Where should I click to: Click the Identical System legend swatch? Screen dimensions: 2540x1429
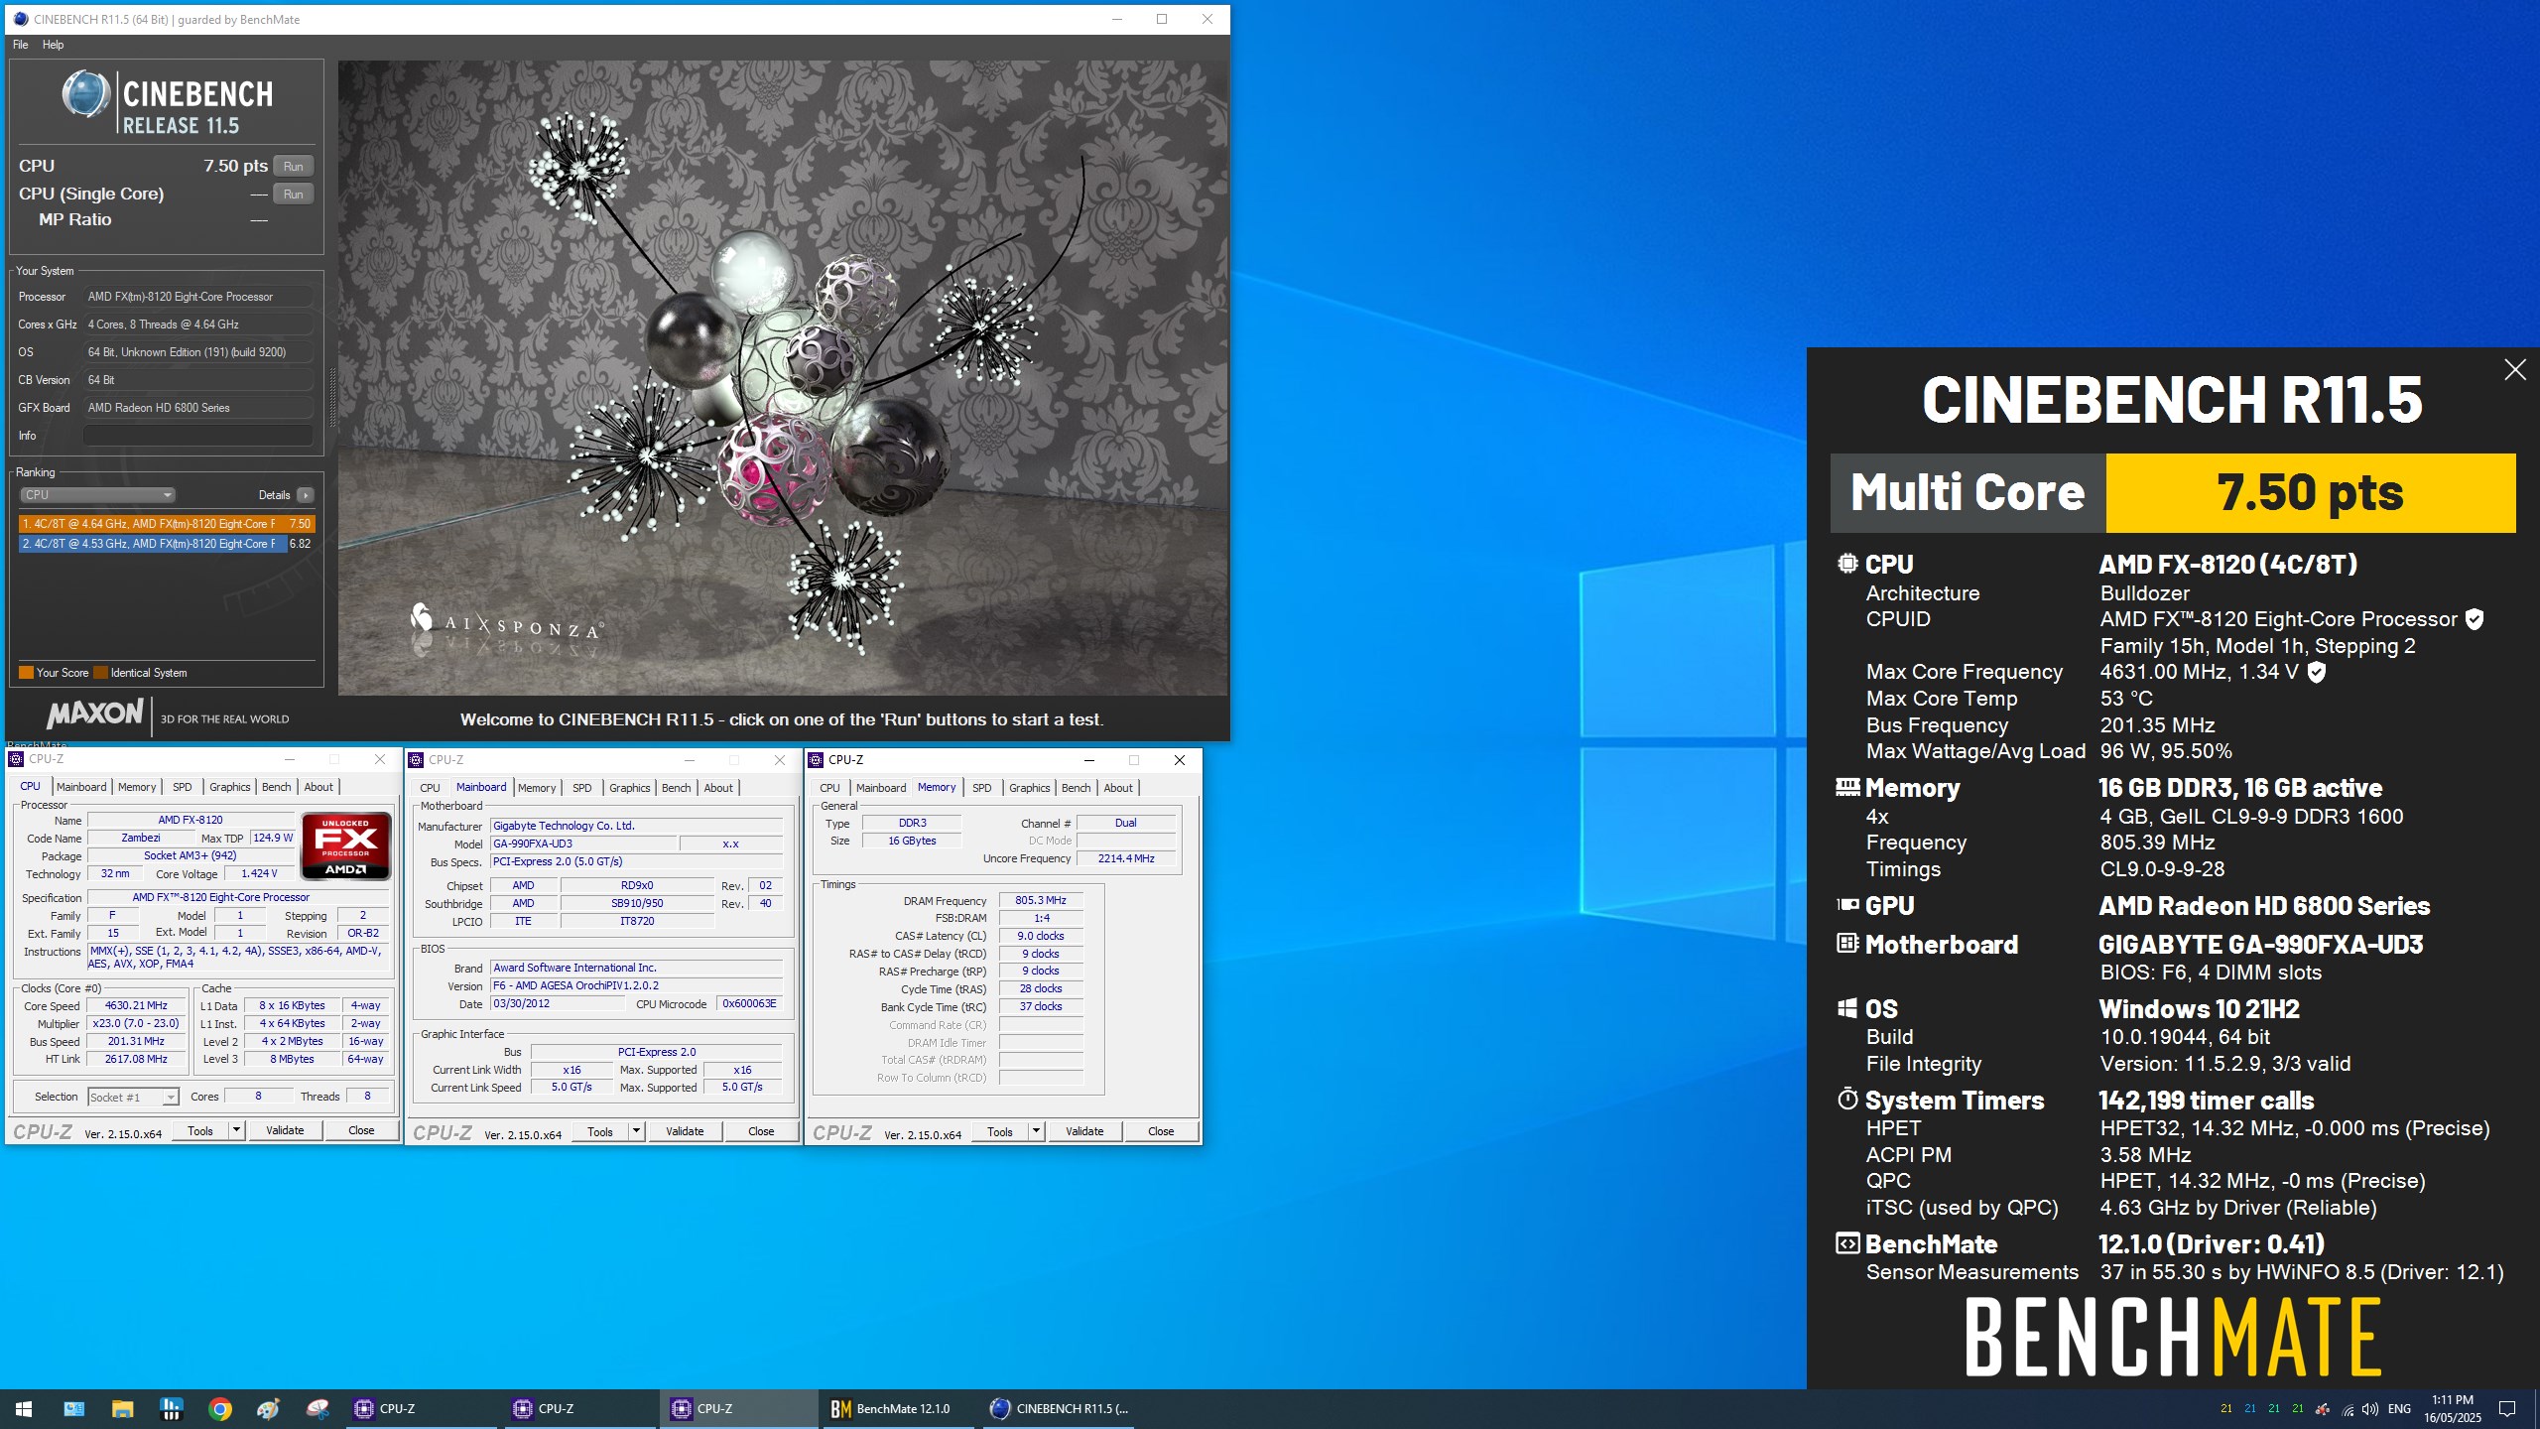[x=100, y=673]
